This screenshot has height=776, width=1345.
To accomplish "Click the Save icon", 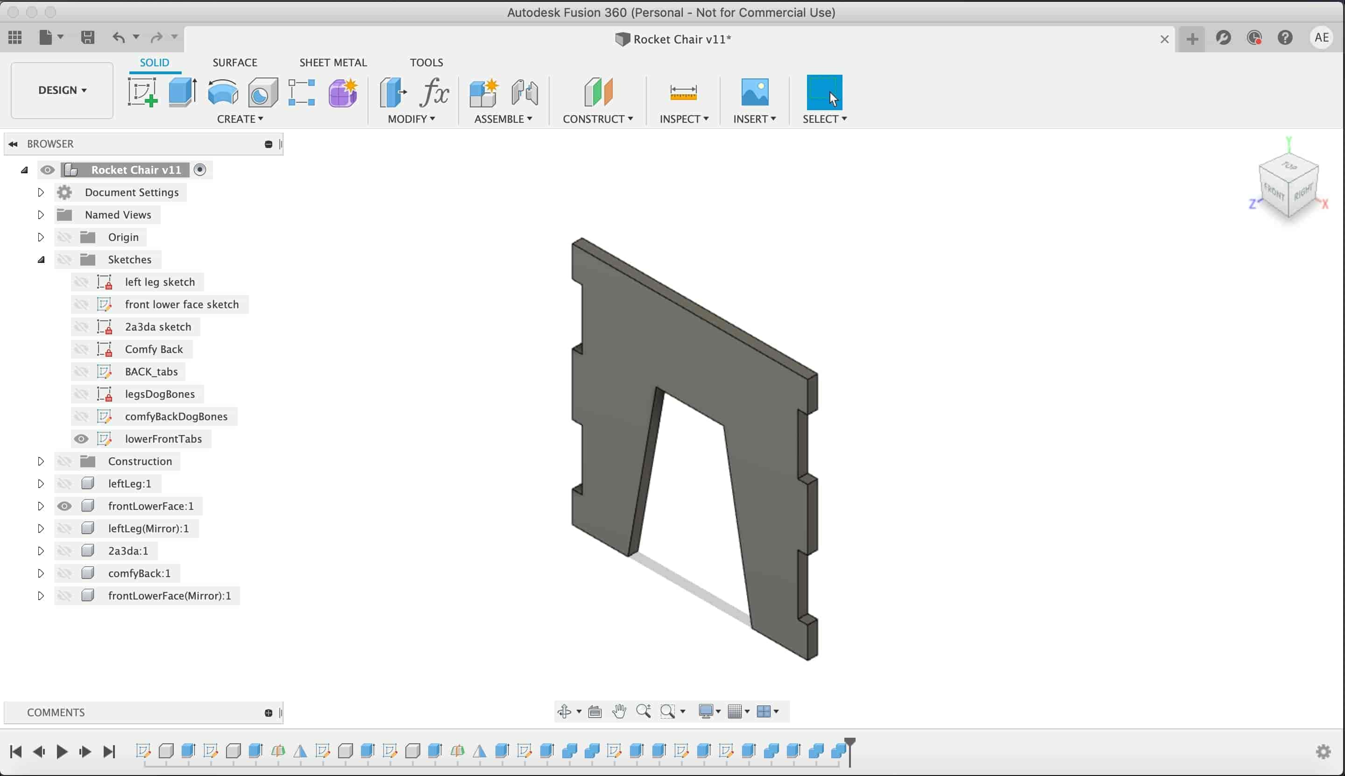I will [x=87, y=37].
